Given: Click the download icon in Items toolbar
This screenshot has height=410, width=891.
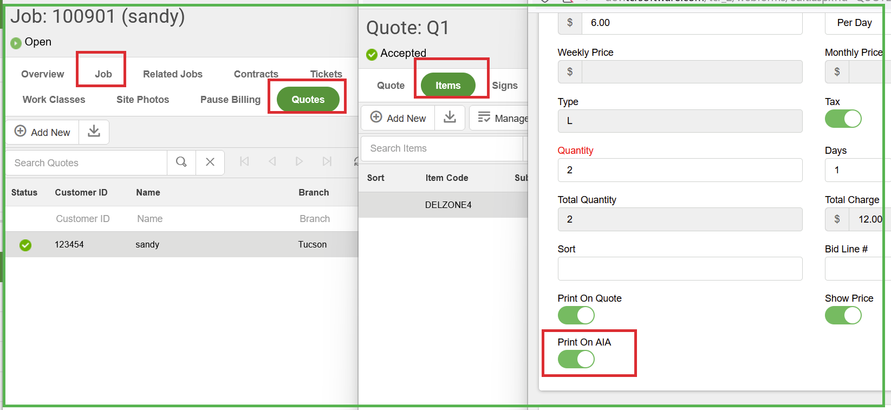Looking at the screenshot, I should point(450,118).
